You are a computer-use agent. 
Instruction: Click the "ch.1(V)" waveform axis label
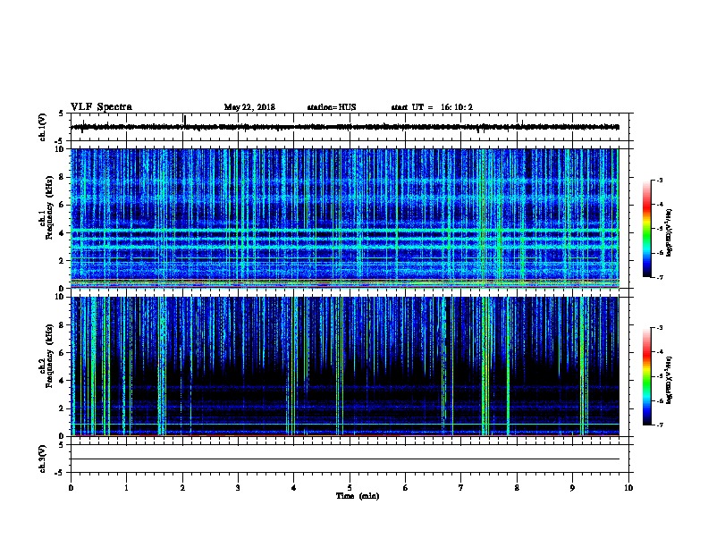(42, 127)
